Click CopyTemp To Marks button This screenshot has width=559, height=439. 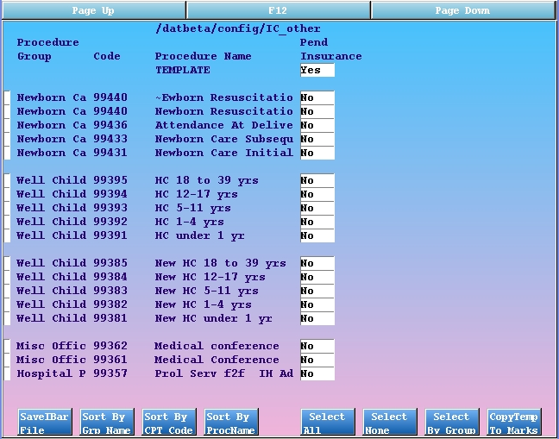point(514,423)
